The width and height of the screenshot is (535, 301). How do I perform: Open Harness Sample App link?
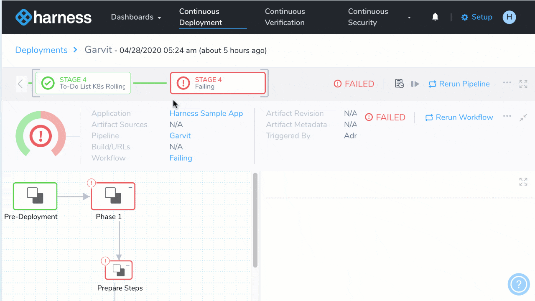coord(206,114)
